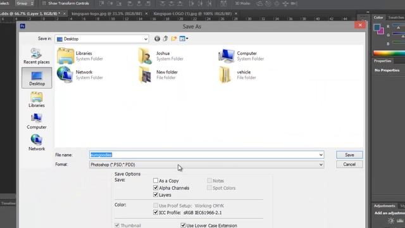Image resolution: width=405 pixels, height=228 pixels.
Task: Open Libraries in the places sidebar
Action: click(37, 99)
